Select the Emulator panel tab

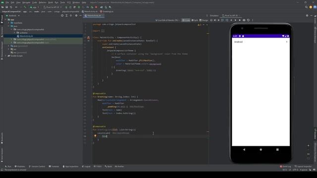(214, 15)
